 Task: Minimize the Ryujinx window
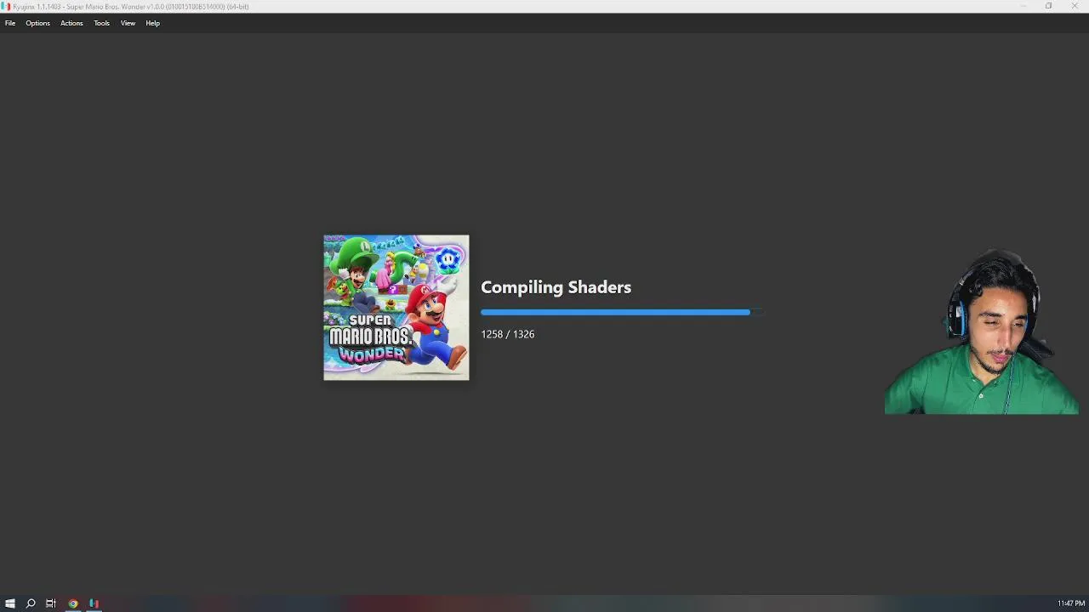click(1023, 6)
